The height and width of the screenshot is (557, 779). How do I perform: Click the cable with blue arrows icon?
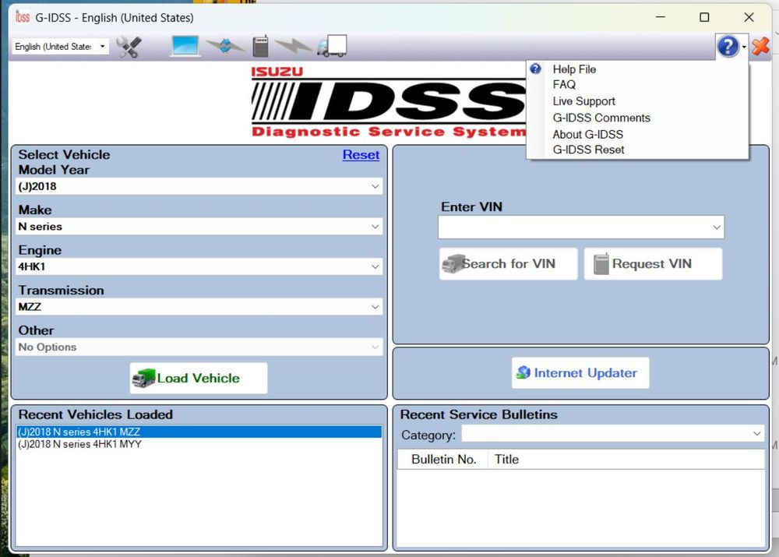226,46
